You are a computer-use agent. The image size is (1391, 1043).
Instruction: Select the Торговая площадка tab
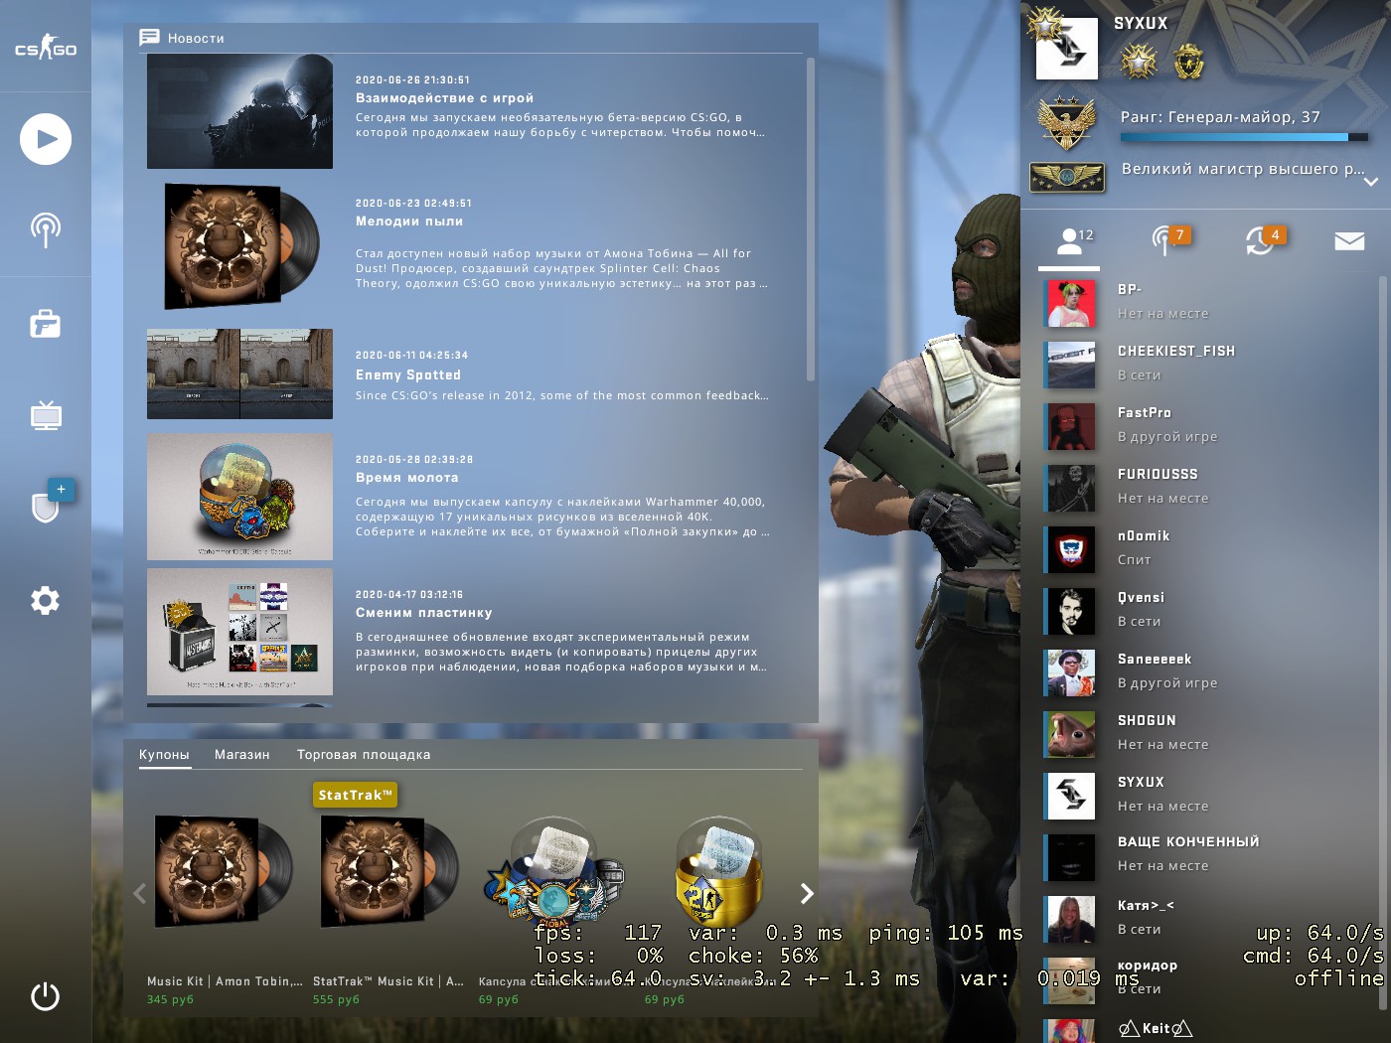(364, 755)
